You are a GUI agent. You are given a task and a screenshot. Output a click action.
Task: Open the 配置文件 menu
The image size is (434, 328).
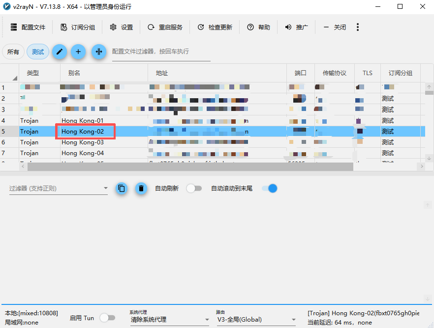[x=28, y=27]
